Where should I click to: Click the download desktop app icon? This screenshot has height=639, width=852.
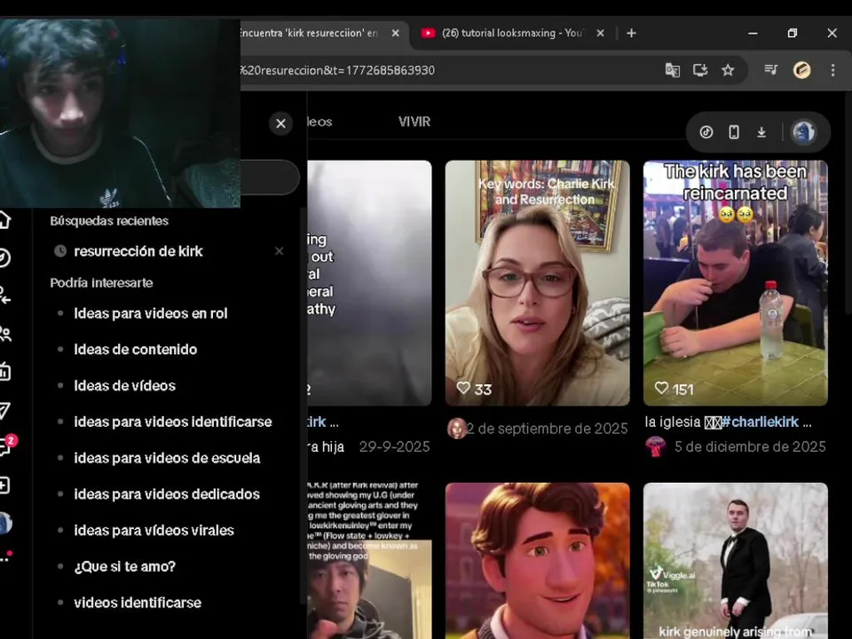(761, 132)
